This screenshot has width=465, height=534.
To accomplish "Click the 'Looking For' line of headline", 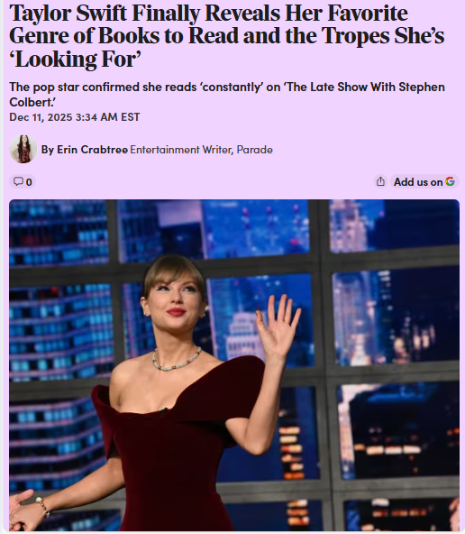I will point(75,60).
